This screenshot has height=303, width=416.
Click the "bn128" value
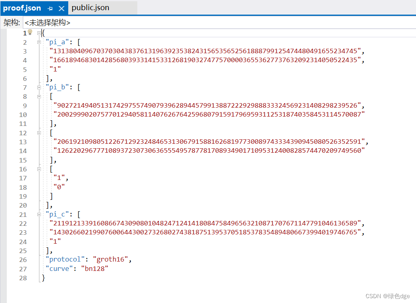94,268
